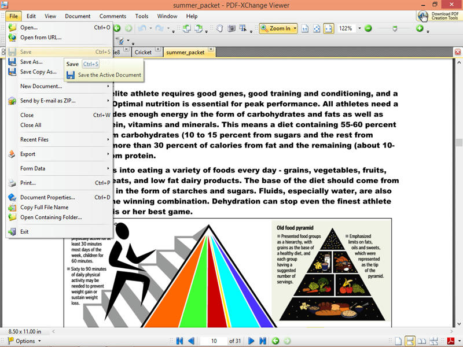This screenshot has height=347, width=463.
Task: Open the Comments menu
Action: (113, 16)
